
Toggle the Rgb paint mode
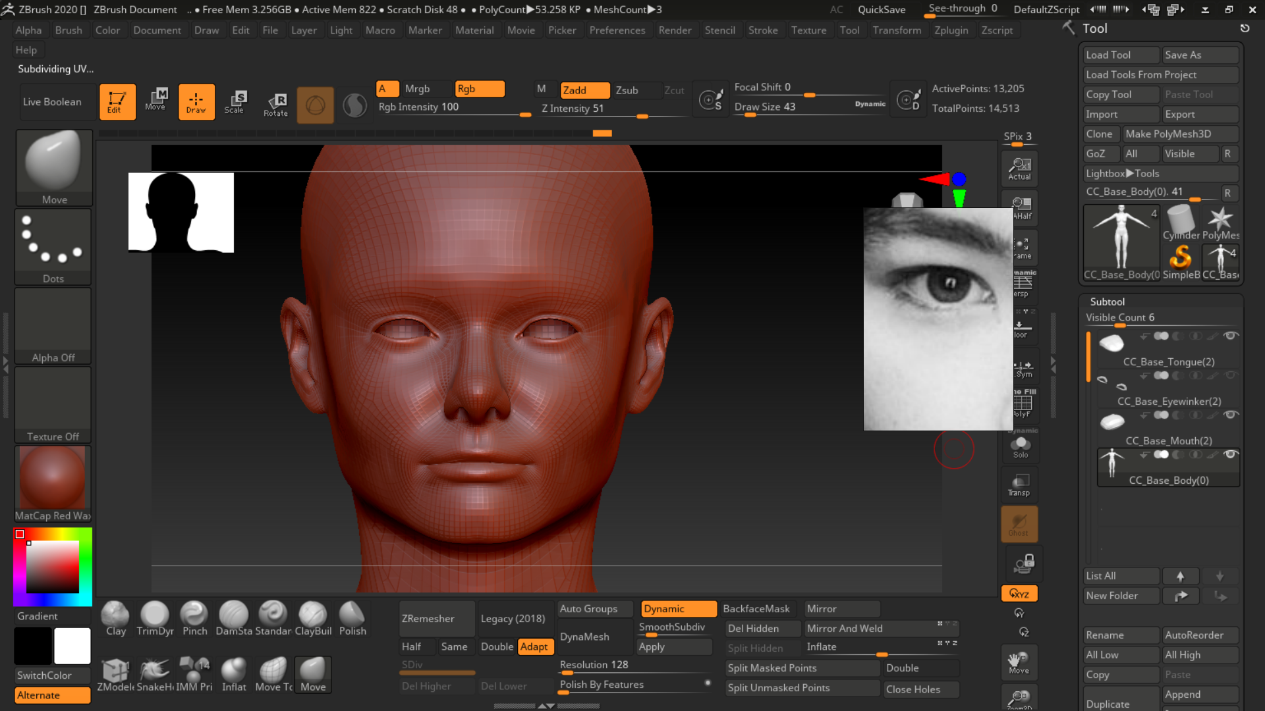[x=480, y=89]
